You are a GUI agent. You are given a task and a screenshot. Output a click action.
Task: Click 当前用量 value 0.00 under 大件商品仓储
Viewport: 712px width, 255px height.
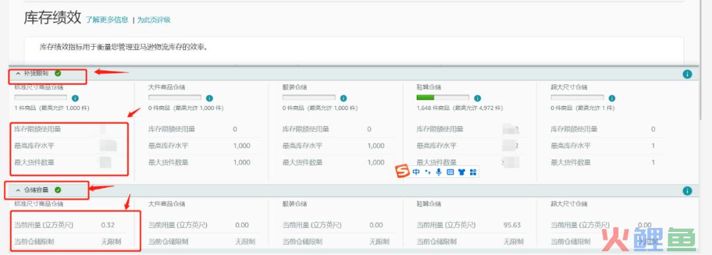click(242, 225)
